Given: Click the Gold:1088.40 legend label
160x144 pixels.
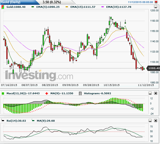Looking at the screenshot, I should point(16,7).
